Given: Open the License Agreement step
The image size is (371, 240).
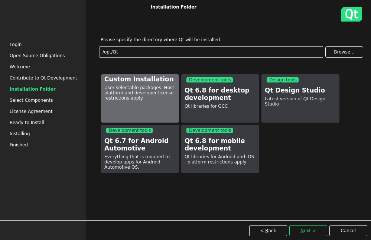Looking at the screenshot, I should [31, 111].
